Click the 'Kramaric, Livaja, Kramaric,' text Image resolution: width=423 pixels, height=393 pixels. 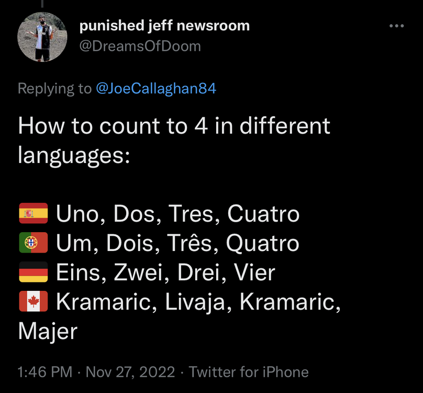(198, 302)
